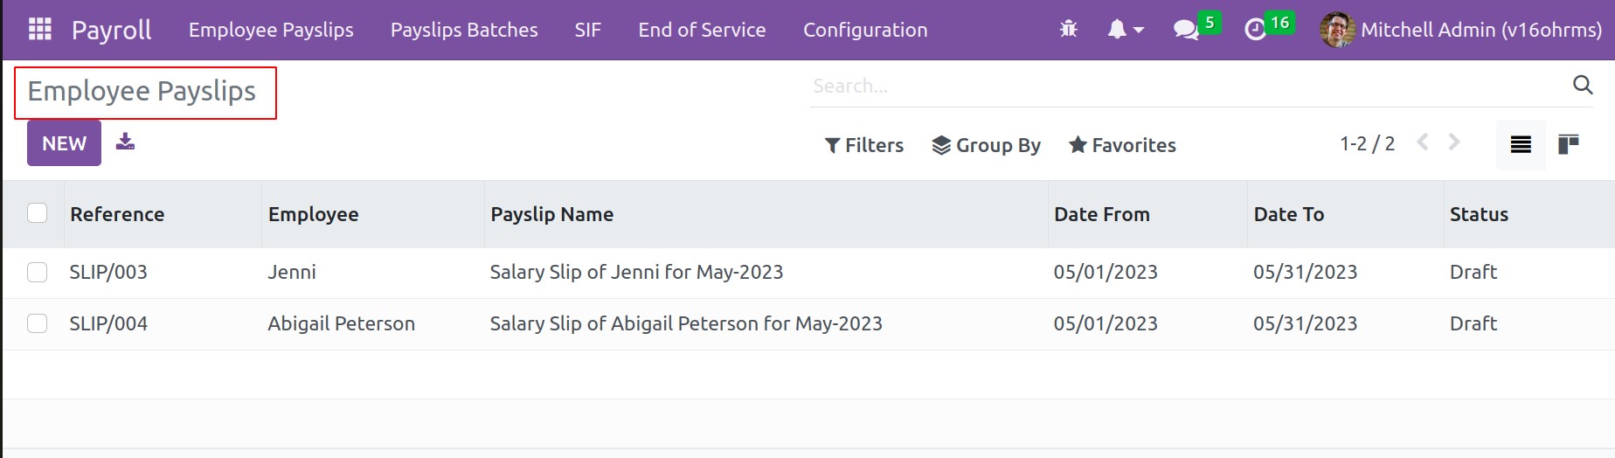The height and width of the screenshot is (458, 1615).
Task: Go to next page arrow
Action: tap(1454, 142)
